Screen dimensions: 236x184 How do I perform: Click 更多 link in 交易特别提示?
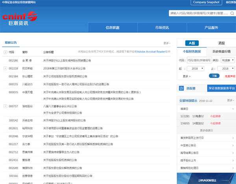pos(230,100)
